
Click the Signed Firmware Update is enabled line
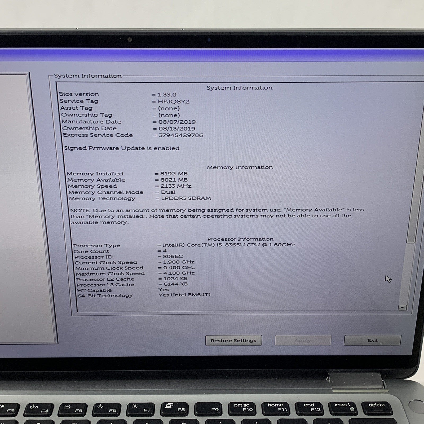point(122,148)
